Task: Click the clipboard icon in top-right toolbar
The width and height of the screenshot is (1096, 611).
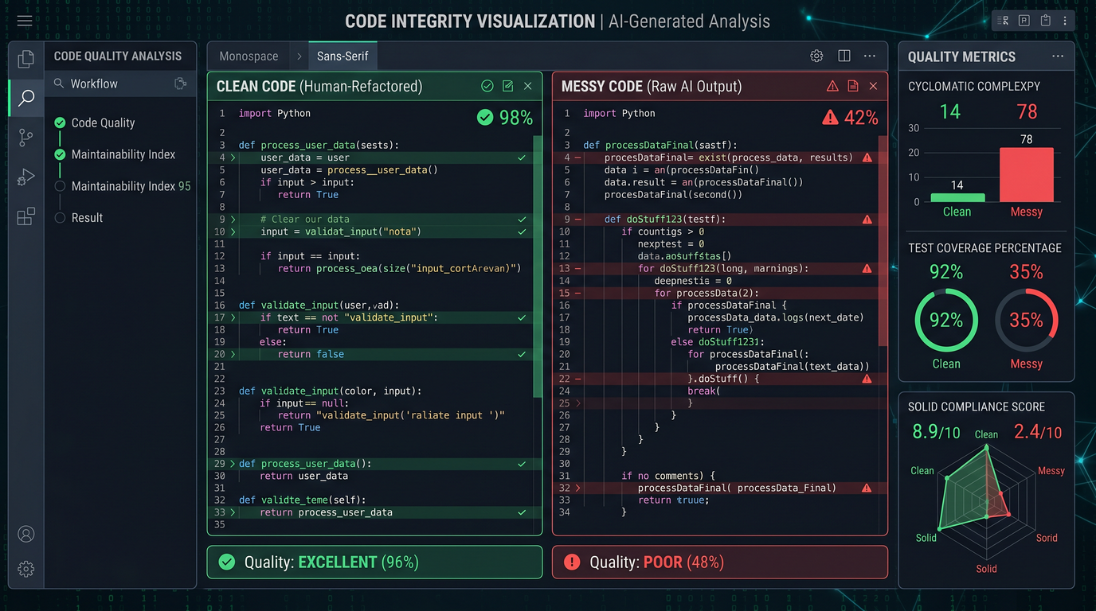Action: tap(1046, 21)
